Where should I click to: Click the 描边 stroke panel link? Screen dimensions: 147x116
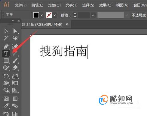pyautogui.click(x=66, y=15)
